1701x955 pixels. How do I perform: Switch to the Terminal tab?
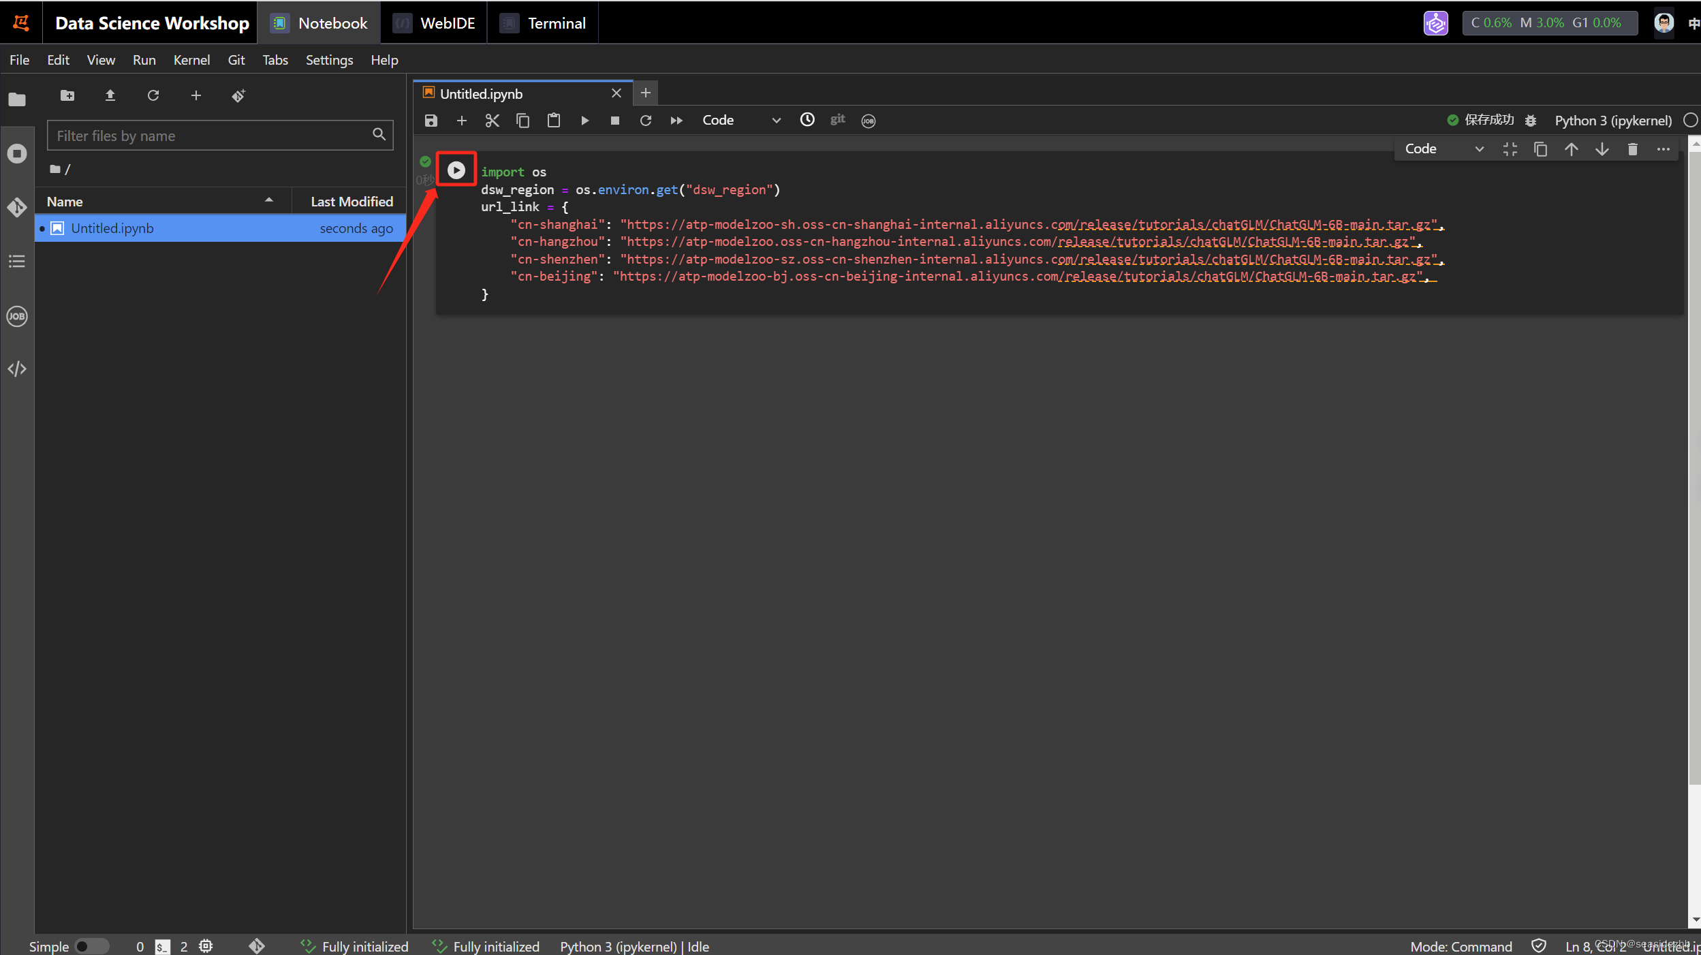tap(543, 23)
